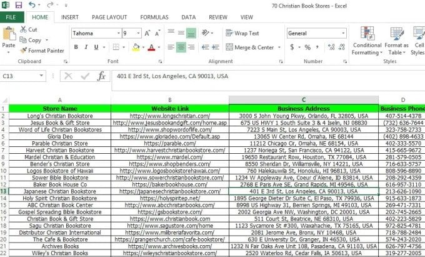Open Format as Table gallery
Image resolution: width=425 pixels, height=257 pixels.
(x=396, y=41)
